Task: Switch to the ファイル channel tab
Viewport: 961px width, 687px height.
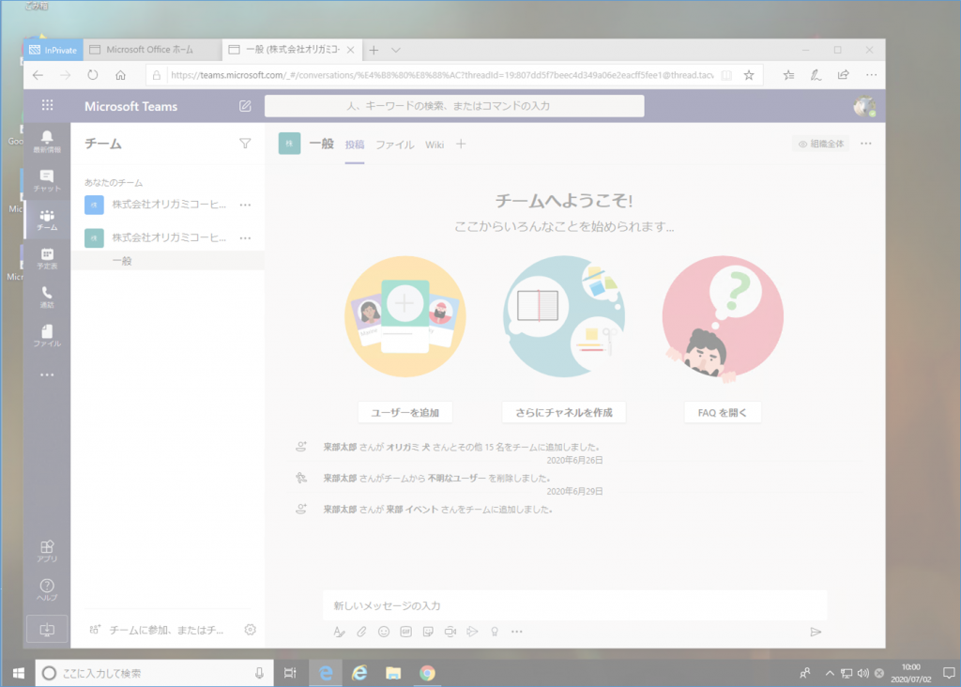Action: coord(394,145)
